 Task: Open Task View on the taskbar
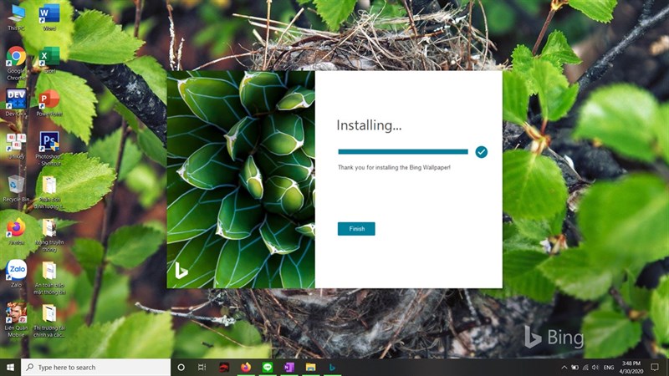pos(202,367)
